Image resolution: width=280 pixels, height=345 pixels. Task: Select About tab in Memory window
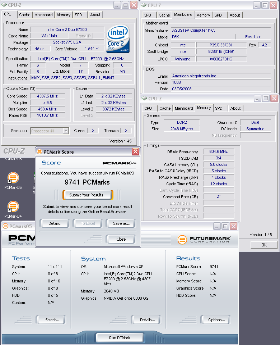(235, 108)
